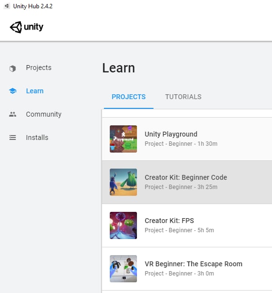Switch to the TUTORIALS tab
This screenshot has height=293, width=272.
point(183,97)
